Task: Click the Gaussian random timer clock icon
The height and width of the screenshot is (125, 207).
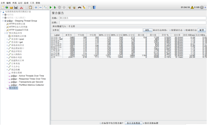Action: [9, 36]
